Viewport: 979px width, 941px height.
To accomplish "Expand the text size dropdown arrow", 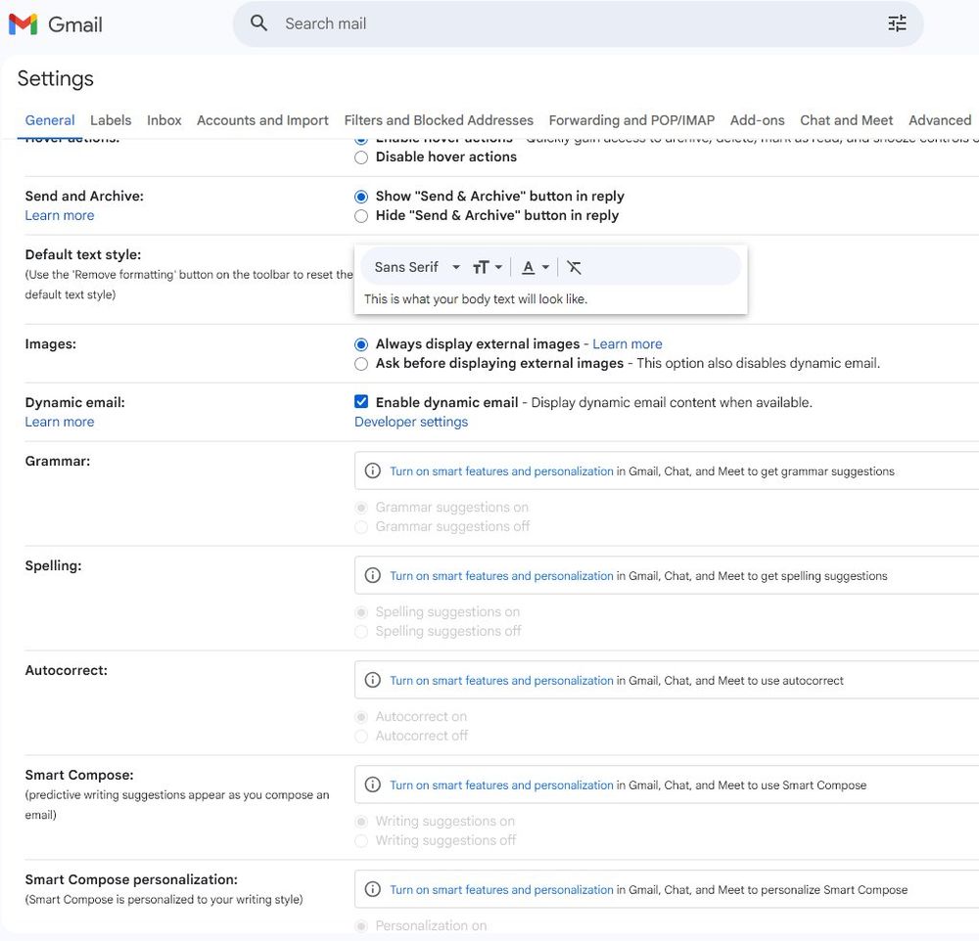I will tap(498, 267).
